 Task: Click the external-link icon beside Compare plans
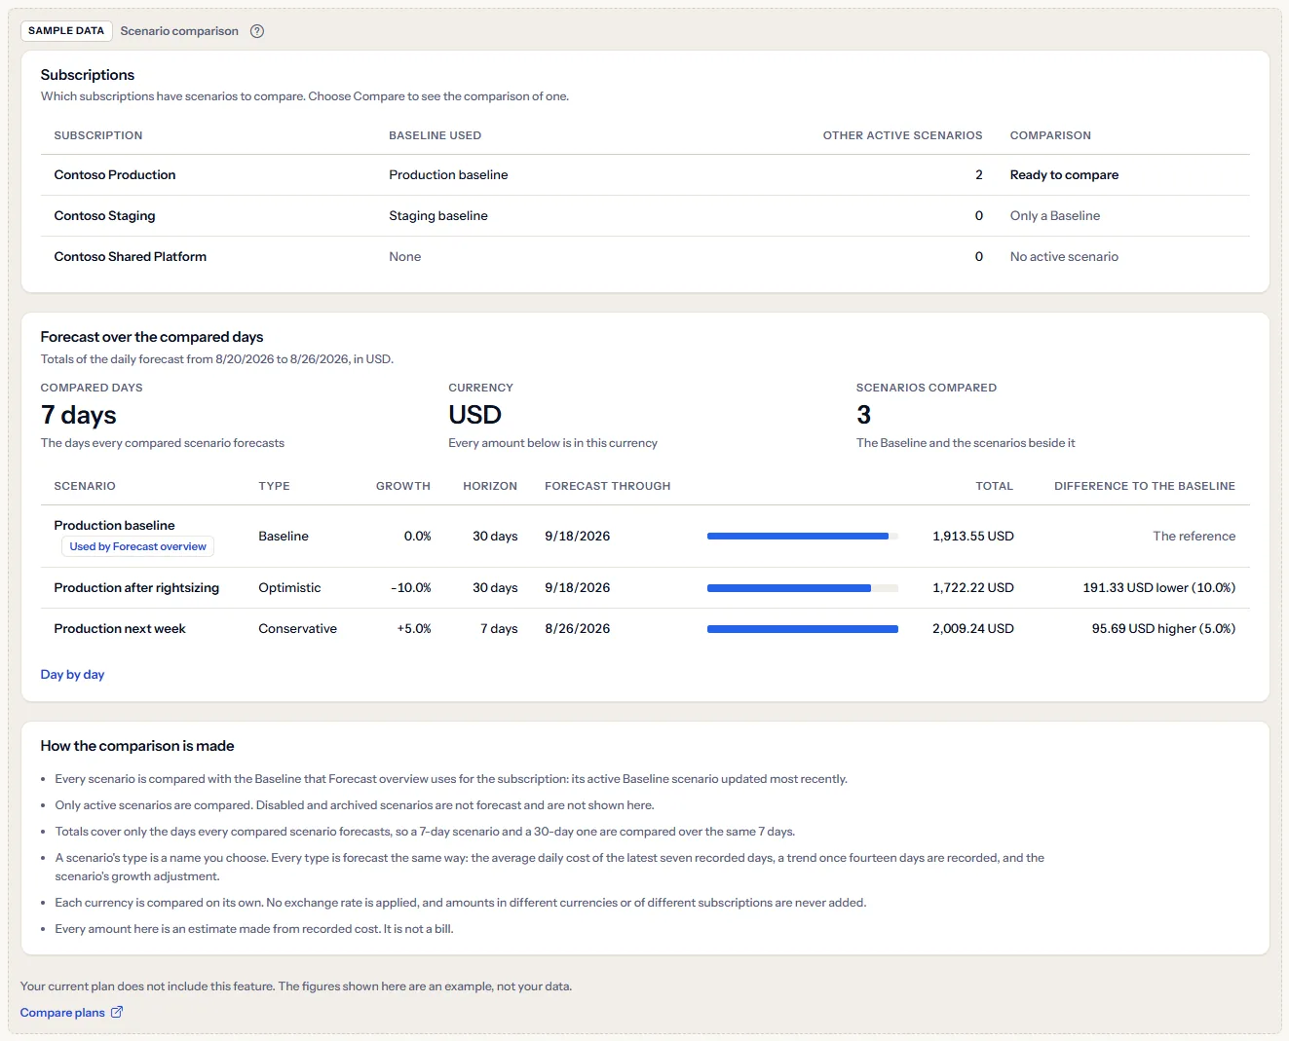117,1012
